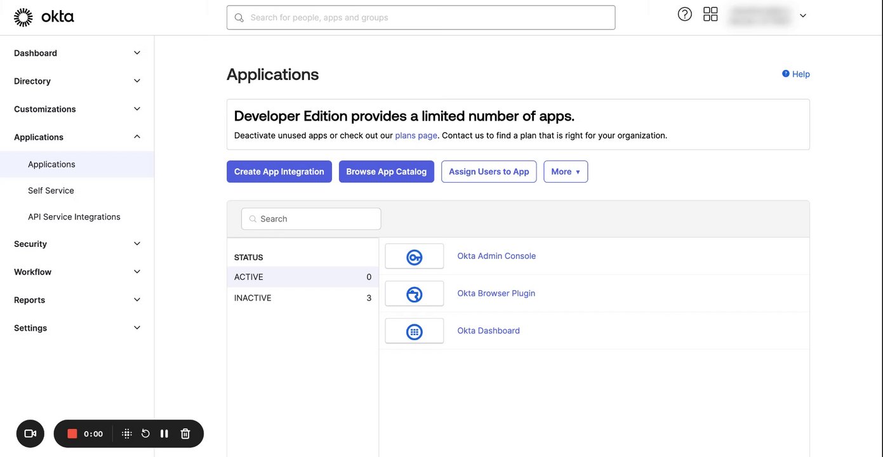This screenshot has width=883, height=457.
Task: Click the camera icon in recording bar
Action: [30, 434]
